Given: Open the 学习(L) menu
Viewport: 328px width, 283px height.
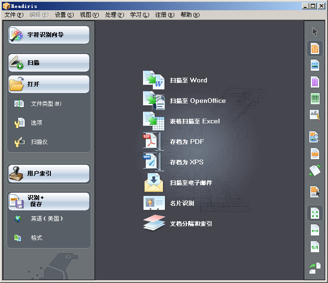Looking at the screenshot, I should 139,15.
